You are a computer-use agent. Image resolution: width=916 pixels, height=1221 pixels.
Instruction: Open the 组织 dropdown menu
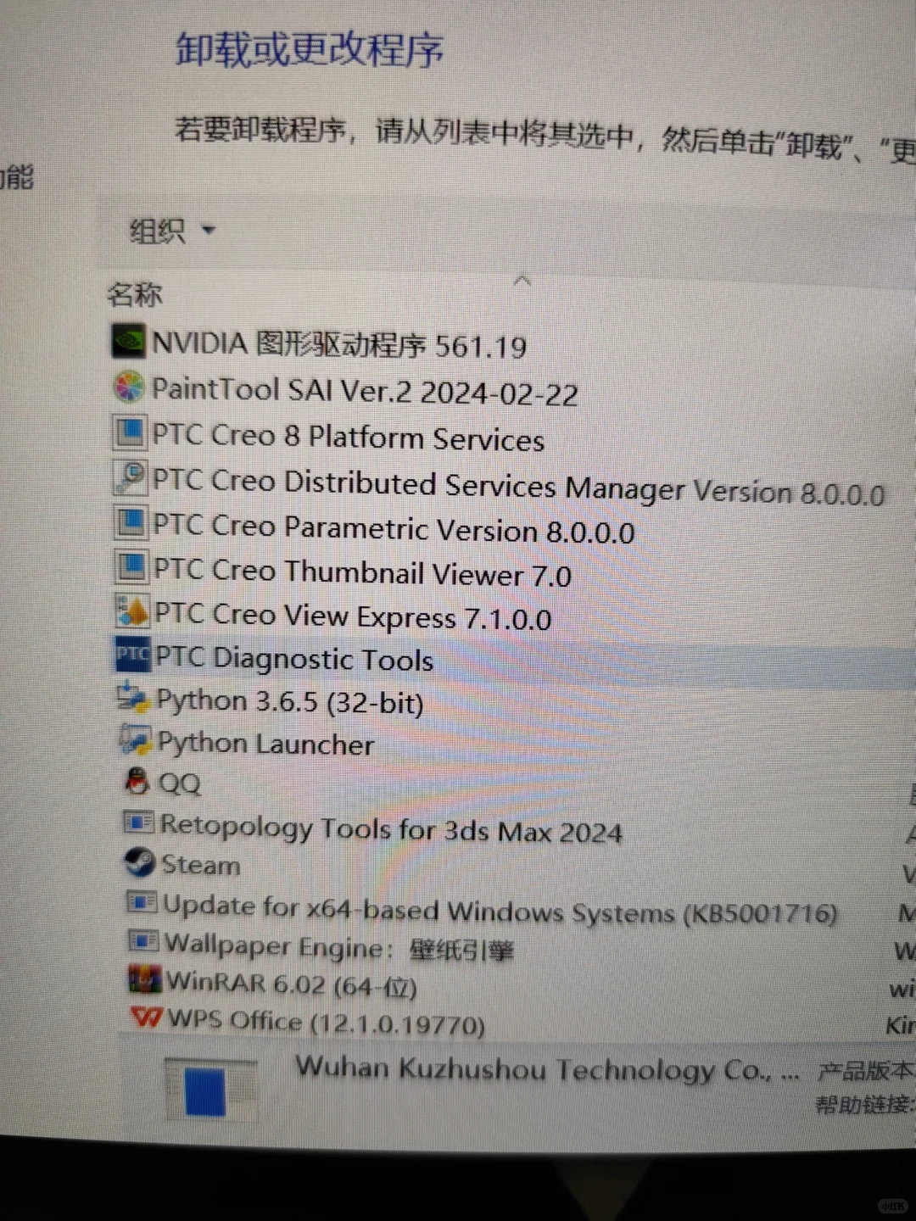(172, 230)
